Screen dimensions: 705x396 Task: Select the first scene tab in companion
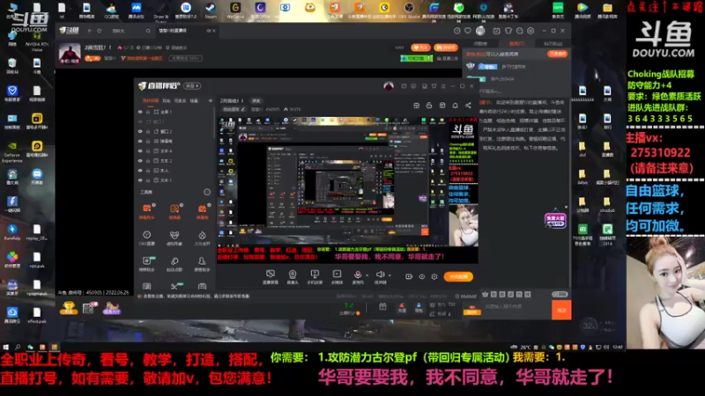tap(151, 101)
